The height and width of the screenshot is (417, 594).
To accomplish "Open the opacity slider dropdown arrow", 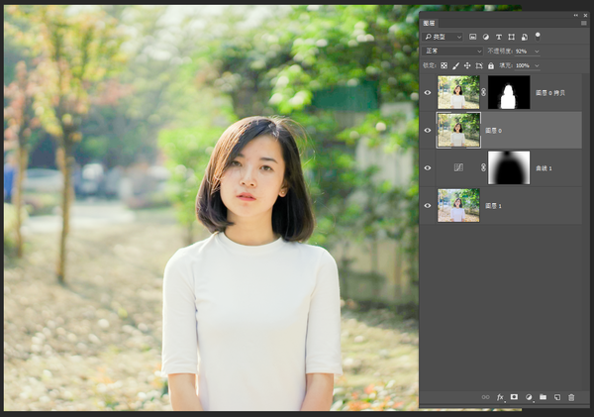I will click(x=537, y=52).
